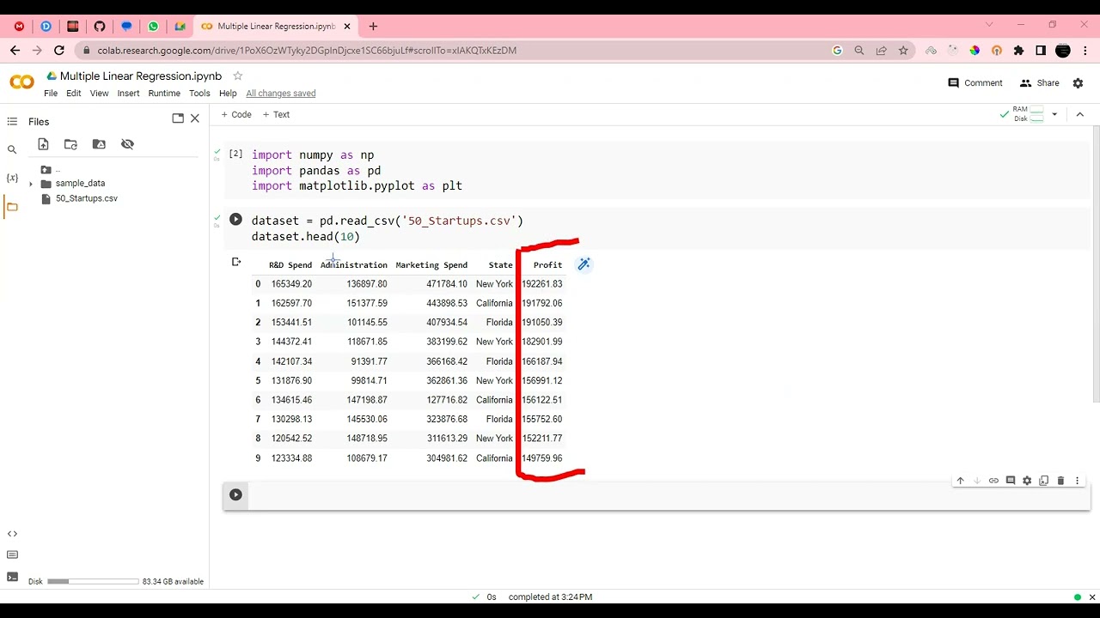The height and width of the screenshot is (618, 1100).
Task: Open the Find and replace sidebar icon
Action: click(12, 150)
